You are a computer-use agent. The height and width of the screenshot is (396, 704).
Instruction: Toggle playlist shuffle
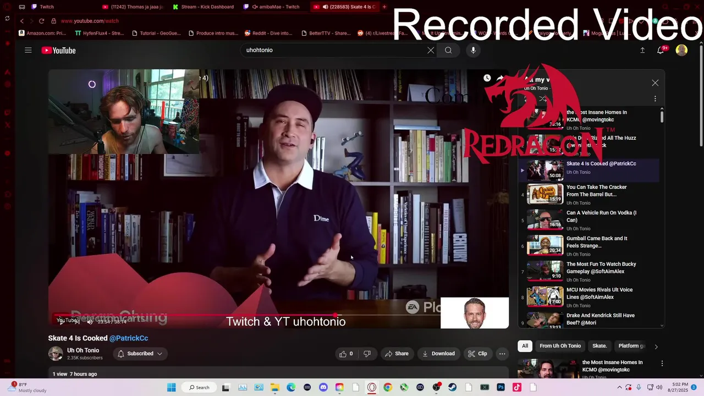(x=543, y=99)
